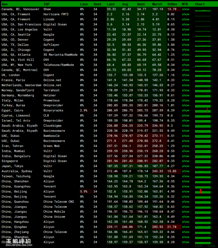This screenshot has height=248, width=218.
Task: Click show for Taichung Google row
Action: click(185, 176)
